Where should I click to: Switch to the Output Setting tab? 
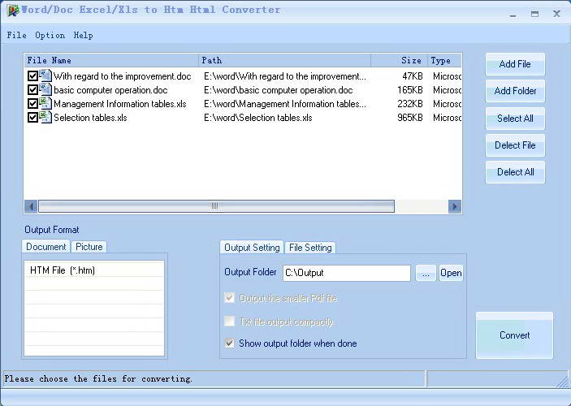(x=252, y=248)
